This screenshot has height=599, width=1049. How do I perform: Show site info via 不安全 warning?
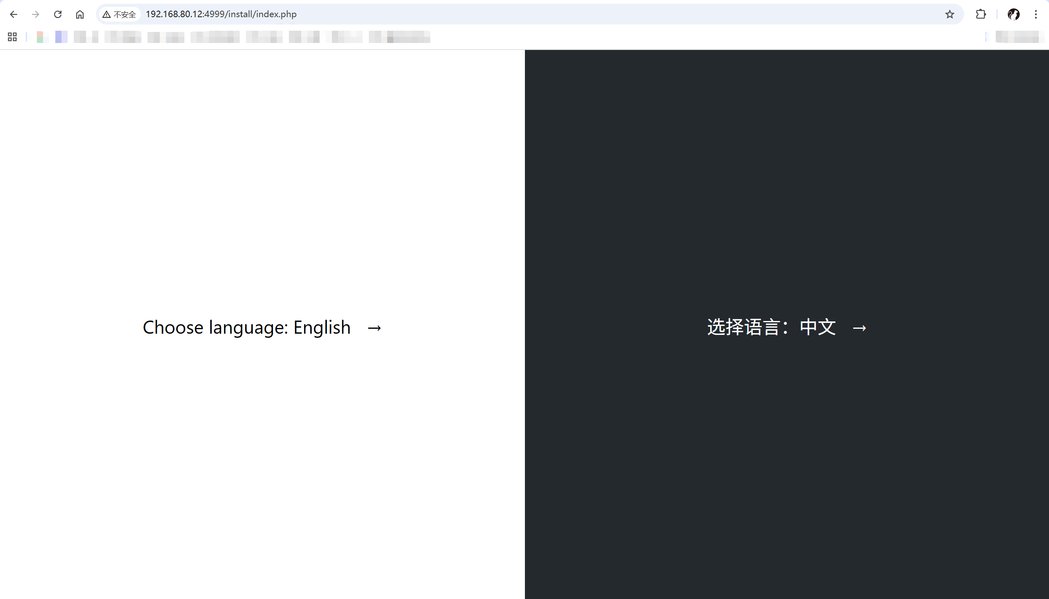(x=119, y=14)
